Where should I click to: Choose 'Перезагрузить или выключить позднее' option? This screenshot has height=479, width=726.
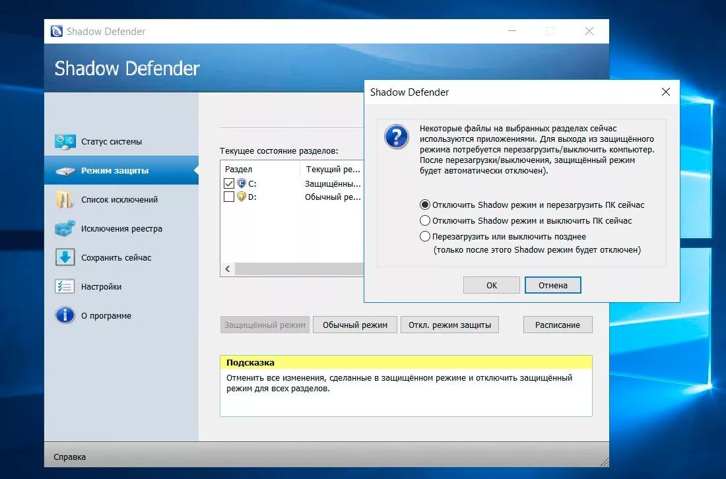(x=426, y=236)
